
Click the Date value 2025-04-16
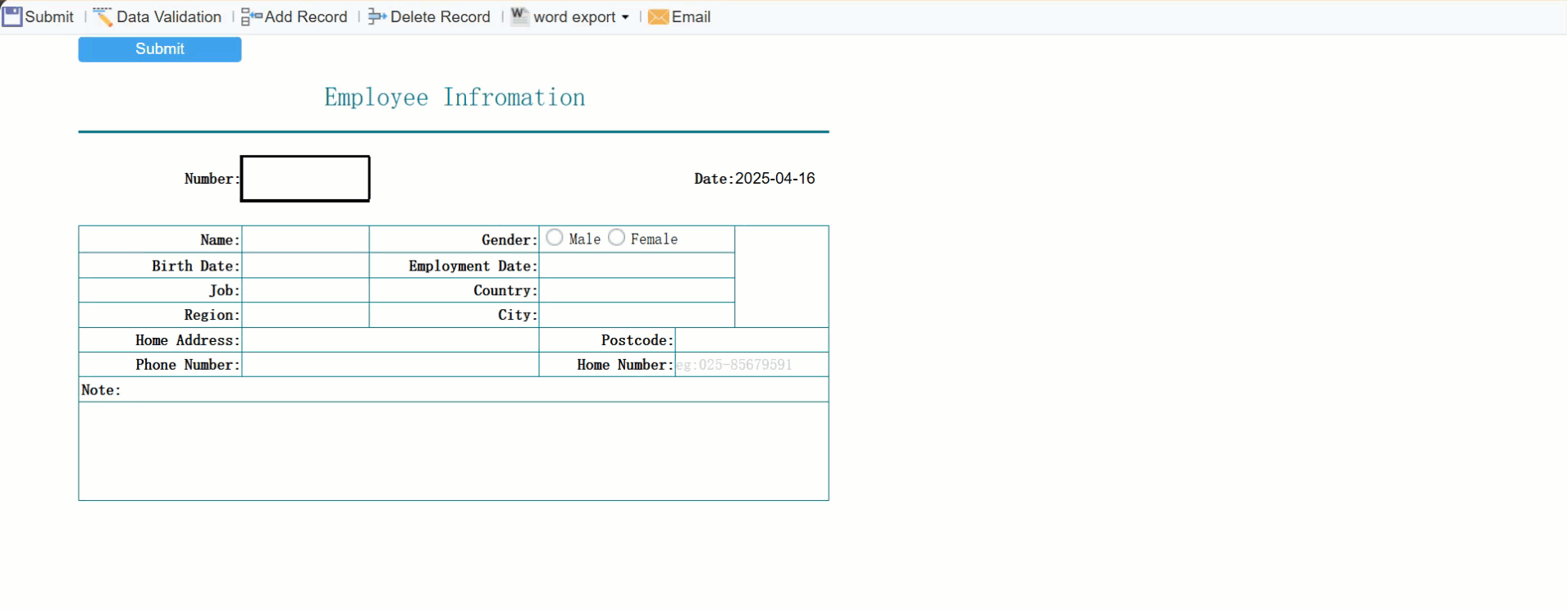(775, 179)
